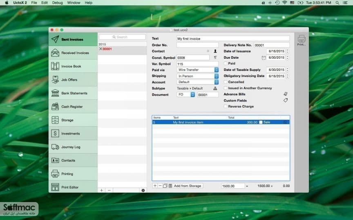Adjust Date of Taxable Supply stepper
Screen dimensions: 353x220
coord(287,70)
